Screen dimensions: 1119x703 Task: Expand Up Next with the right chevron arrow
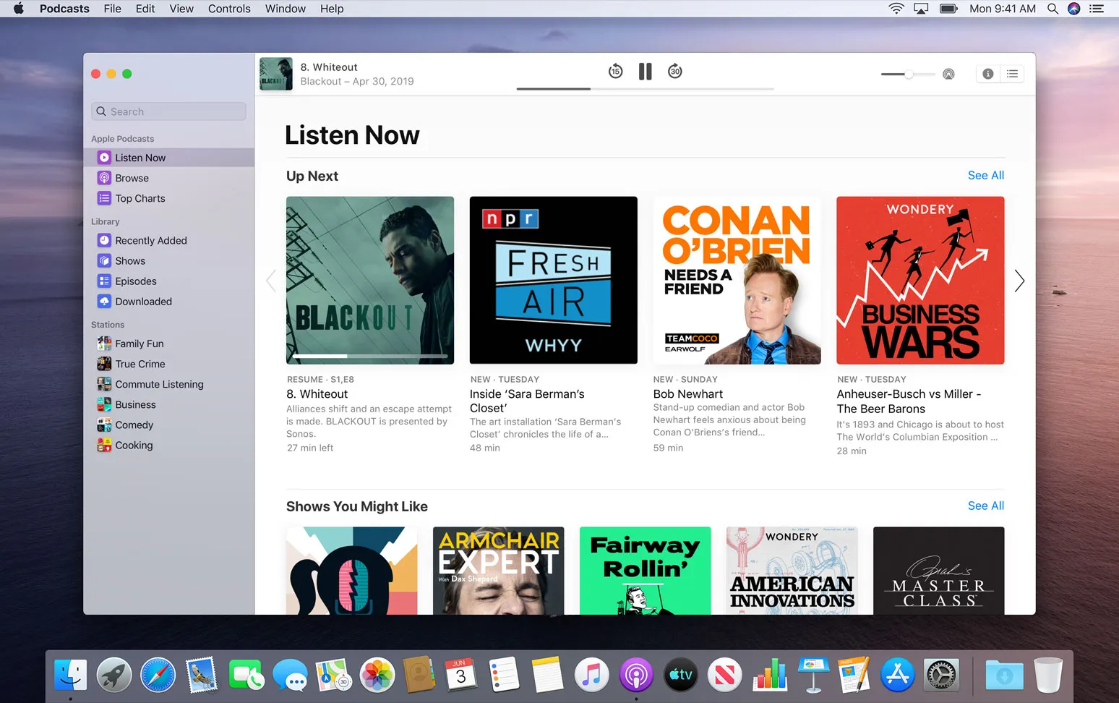coord(1019,281)
